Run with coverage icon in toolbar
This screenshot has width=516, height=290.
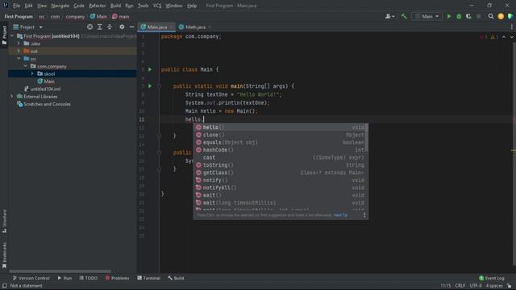coord(468,16)
